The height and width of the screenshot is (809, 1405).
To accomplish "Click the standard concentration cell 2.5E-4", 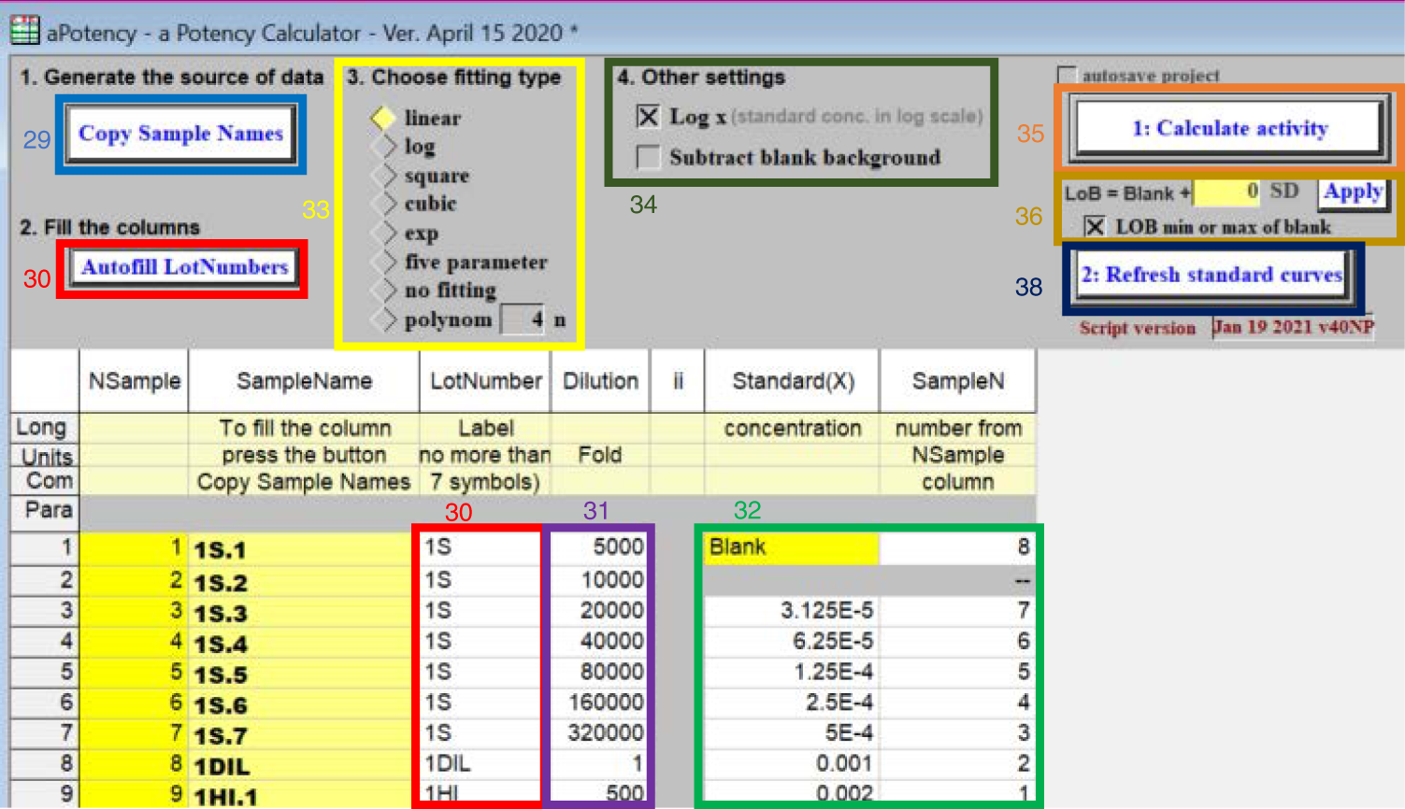I will click(x=792, y=703).
